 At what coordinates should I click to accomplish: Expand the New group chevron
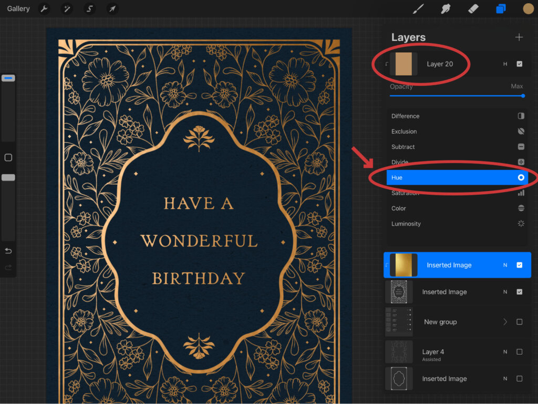[x=505, y=322]
